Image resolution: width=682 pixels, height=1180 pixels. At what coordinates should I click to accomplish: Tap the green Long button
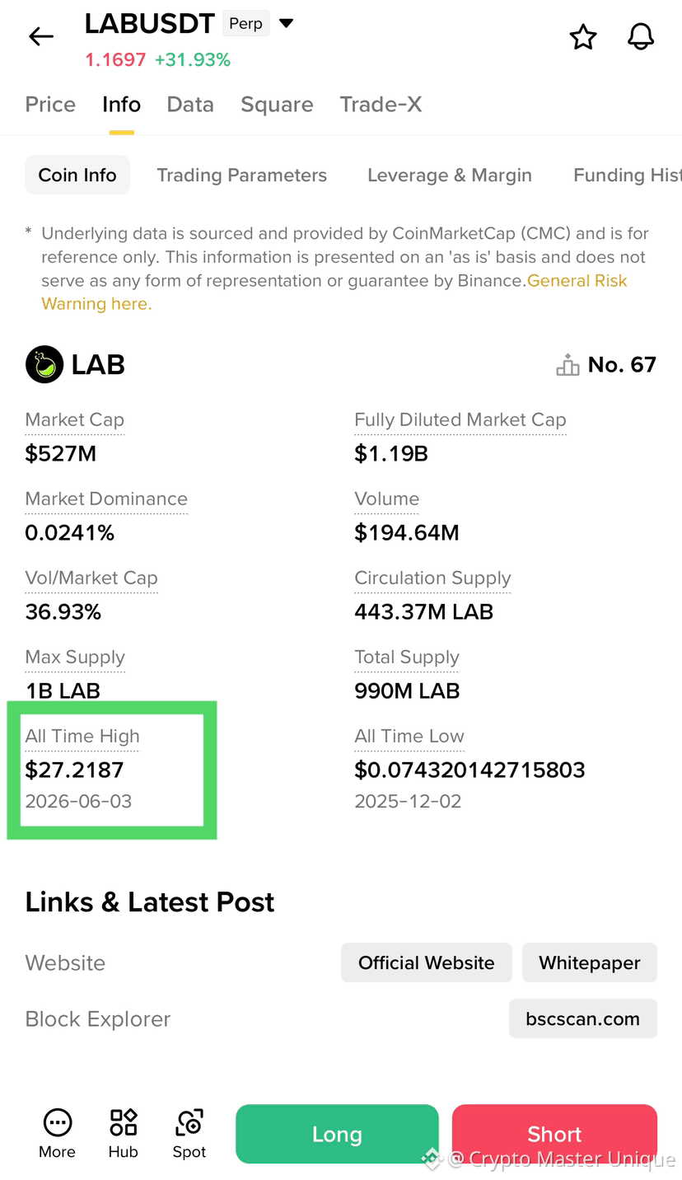(337, 1134)
